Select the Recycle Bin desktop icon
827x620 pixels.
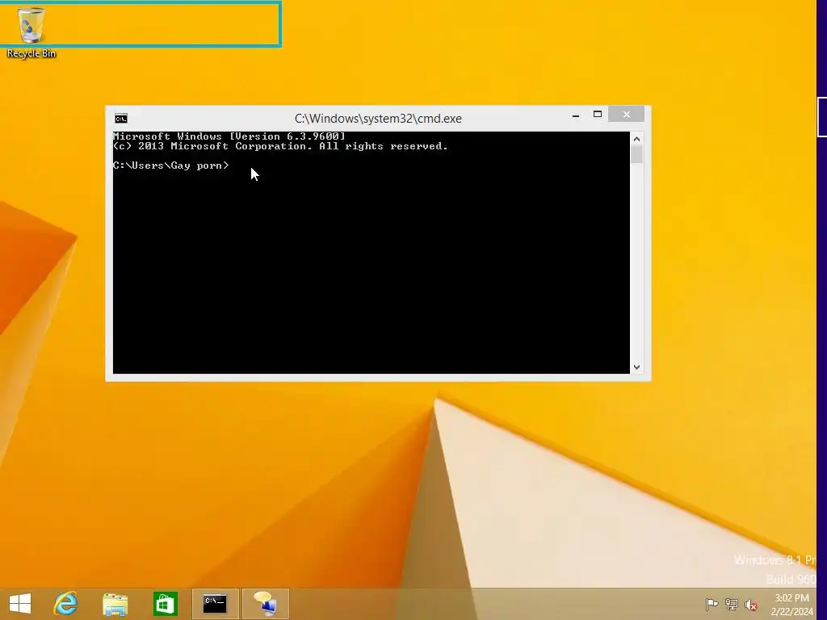point(31,32)
